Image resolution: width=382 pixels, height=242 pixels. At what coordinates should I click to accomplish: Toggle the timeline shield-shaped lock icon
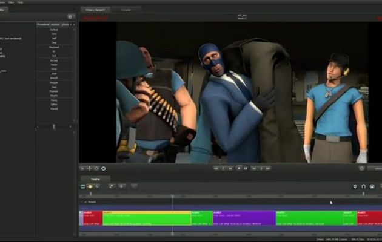pos(355,186)
